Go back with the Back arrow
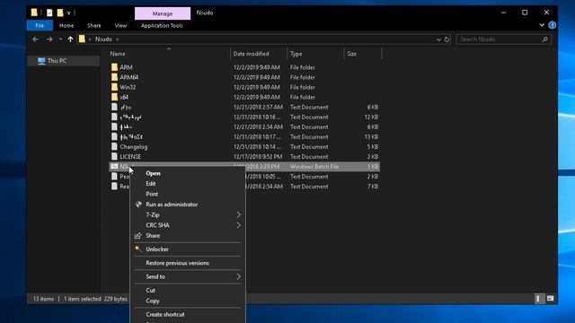 [x=36, y=39]
